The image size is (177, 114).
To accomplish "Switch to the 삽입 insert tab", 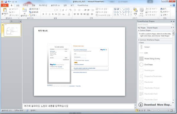I will pyautogui.click(x=18, y=5).
